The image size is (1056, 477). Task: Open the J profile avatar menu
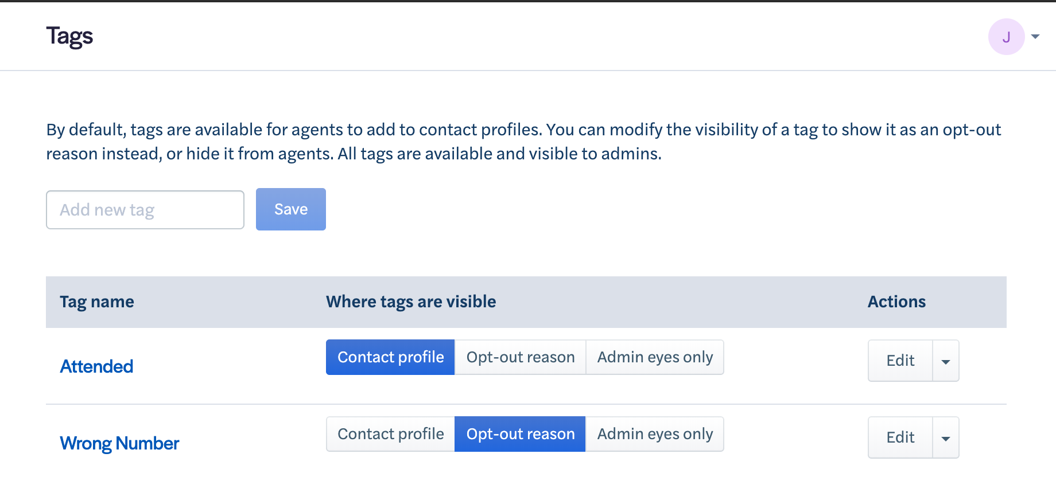click(x=1005, y=36)
